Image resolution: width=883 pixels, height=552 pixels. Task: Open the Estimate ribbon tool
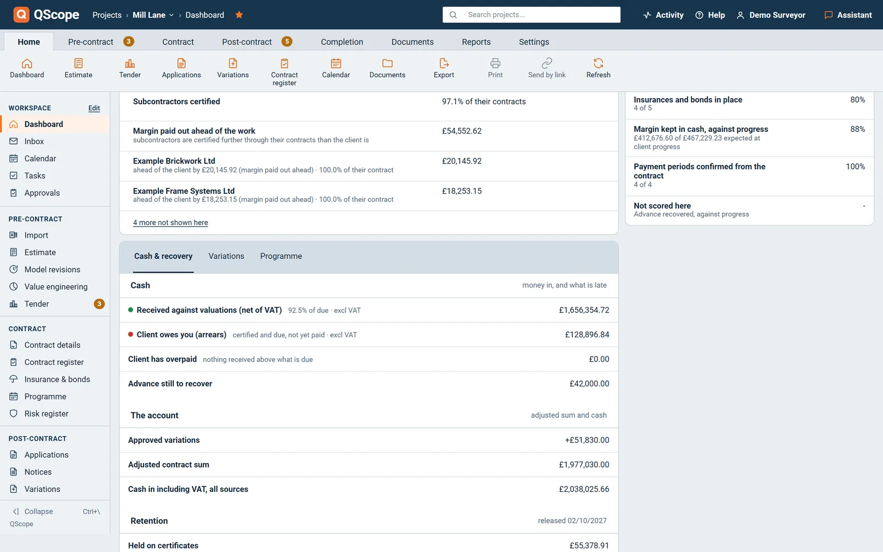pos(78,69)
